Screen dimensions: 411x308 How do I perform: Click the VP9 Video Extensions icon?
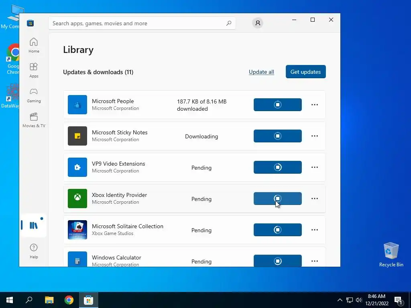tap(77, 167)
